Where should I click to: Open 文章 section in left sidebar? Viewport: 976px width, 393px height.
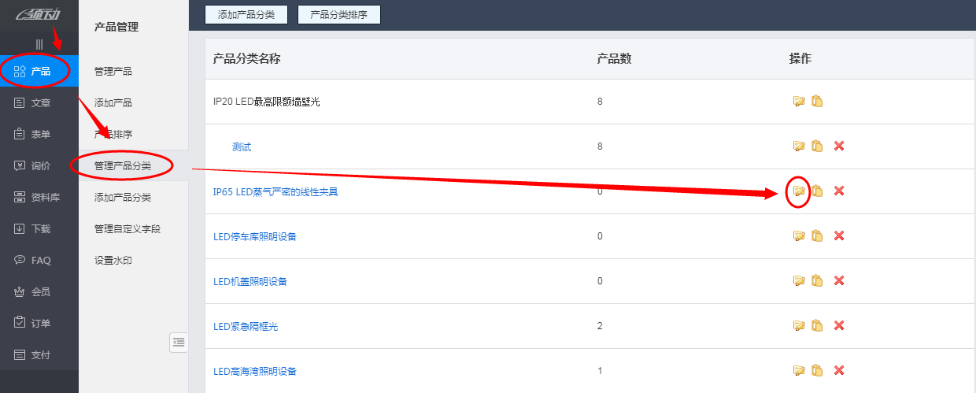click(39, 103)
